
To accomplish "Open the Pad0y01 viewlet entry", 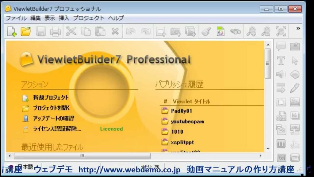I will point(182,111).
